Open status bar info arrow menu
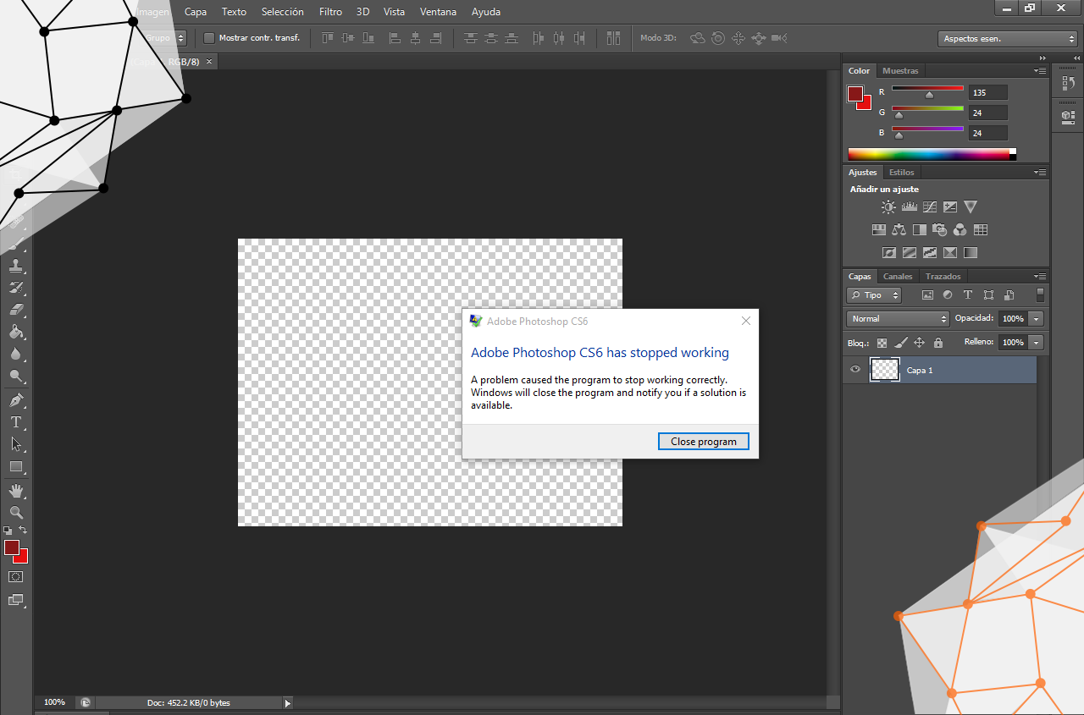This screenshot has height=715, width=1084. (287, 703)
